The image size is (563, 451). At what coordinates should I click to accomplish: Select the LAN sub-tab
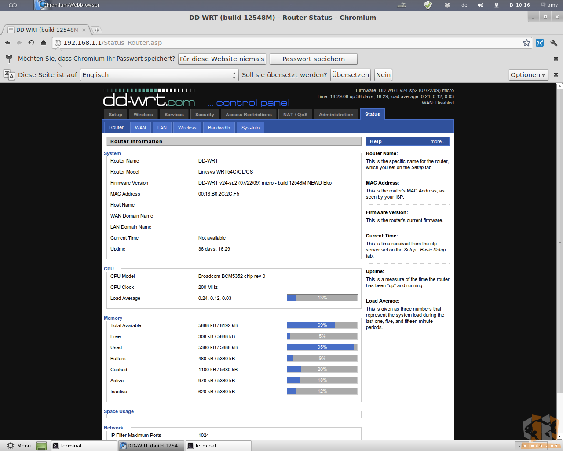(162, 128)
